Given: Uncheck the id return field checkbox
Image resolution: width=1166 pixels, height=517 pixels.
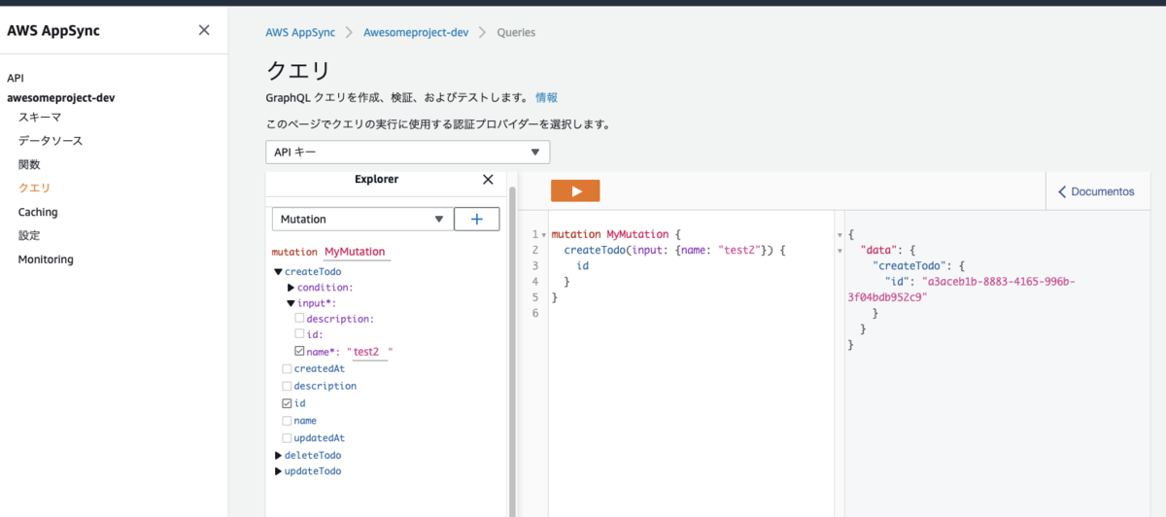Looking at the screenshot, I should pos(287,403).
